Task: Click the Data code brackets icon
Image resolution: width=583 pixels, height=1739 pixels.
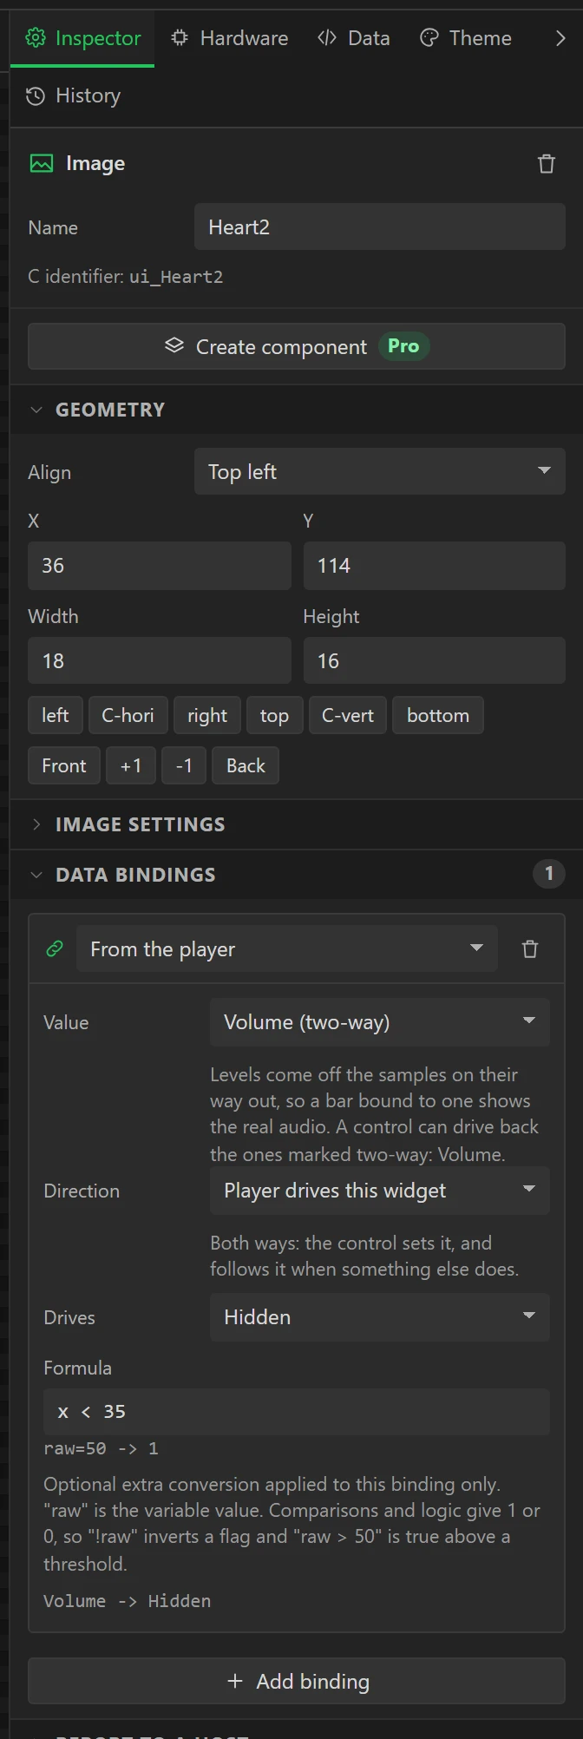Action: pyautogui.click(x=327, y=38)
